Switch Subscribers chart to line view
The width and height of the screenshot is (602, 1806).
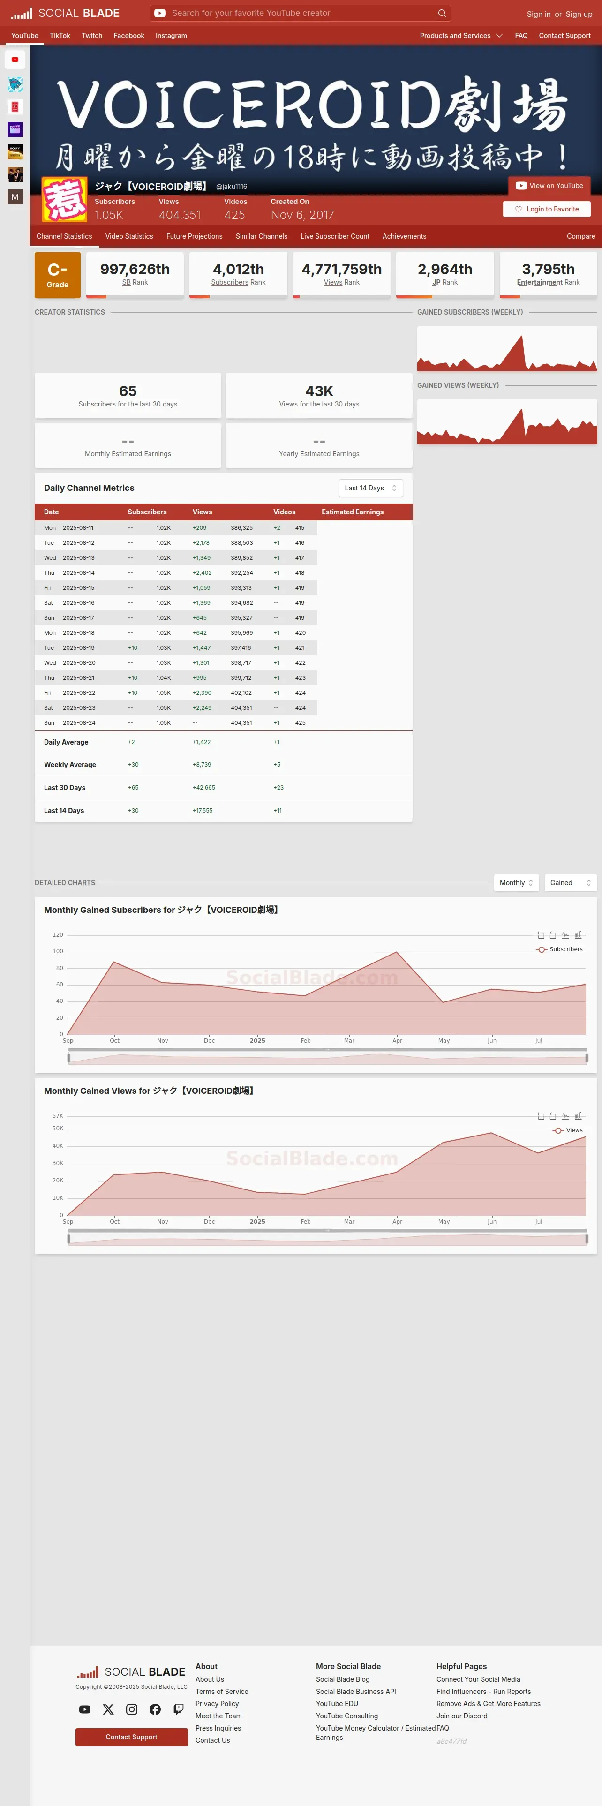[x=565, y=935]
